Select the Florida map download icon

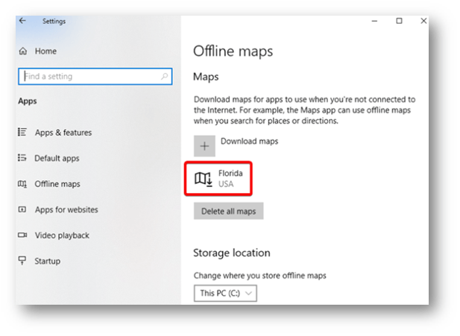tap(204, 179)
